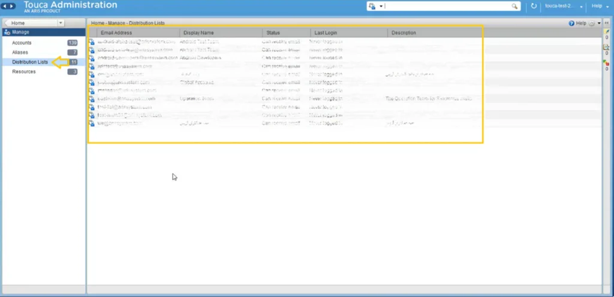Sort by the Email Address column
This screenshot has height=297, width=614.
coord(138,33)
